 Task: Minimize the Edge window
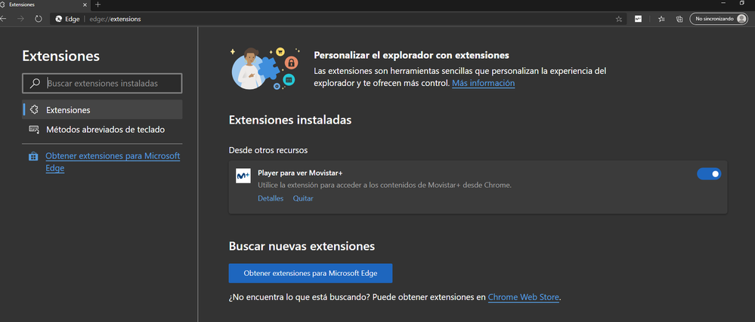(x=724, y=4)
